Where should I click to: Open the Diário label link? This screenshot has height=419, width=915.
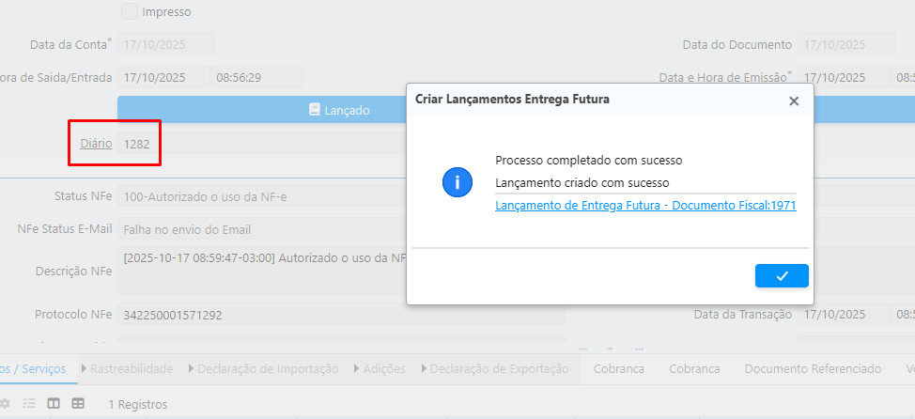pos(95,144)
